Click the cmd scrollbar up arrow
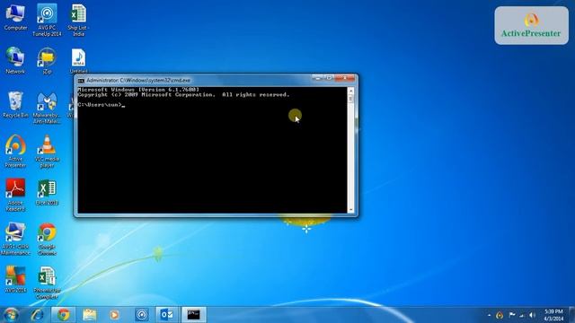The image size is (575, 323). click(351, 90)
